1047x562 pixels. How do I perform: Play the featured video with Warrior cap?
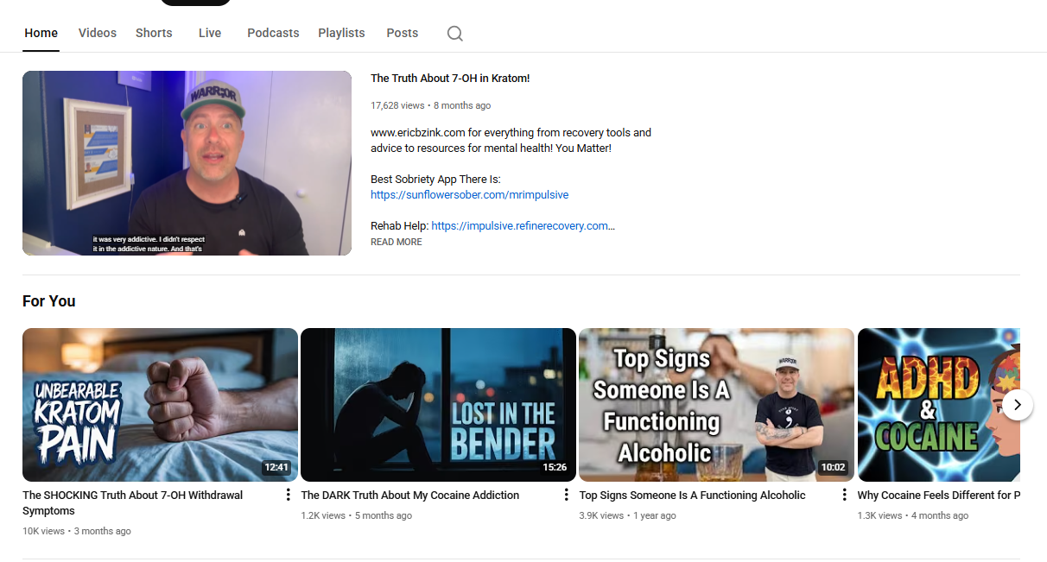click(187, 163)
